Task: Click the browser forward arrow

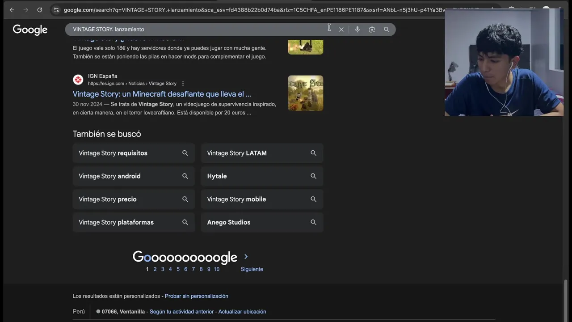Action: click(x=25, y=10)
